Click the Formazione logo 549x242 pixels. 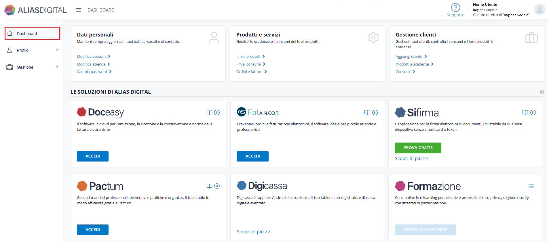click(428, 186)
